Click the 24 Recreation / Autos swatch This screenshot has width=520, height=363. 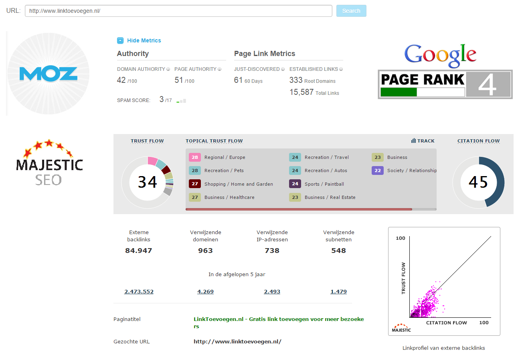(x=295, y=170)
